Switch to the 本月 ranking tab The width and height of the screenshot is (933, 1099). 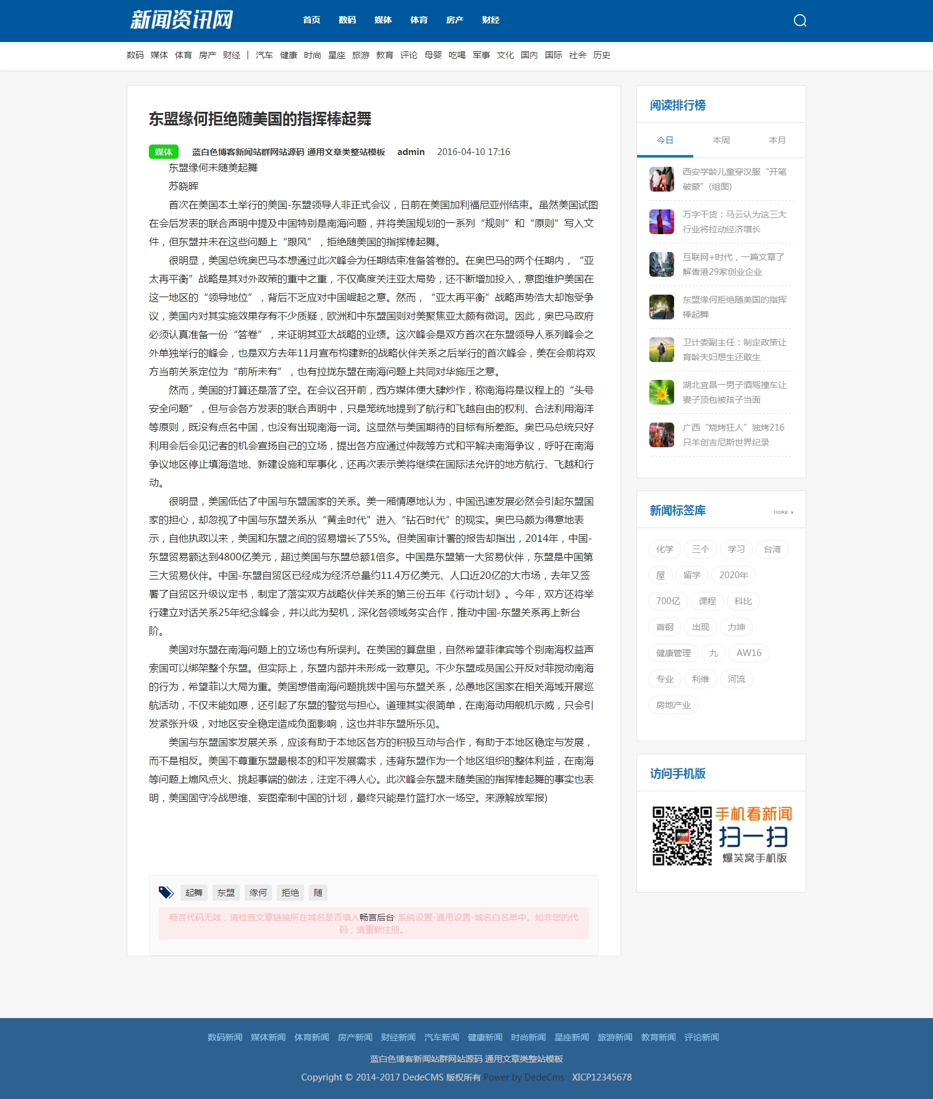tap(777, 140)
